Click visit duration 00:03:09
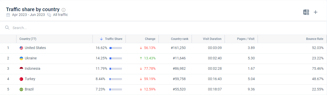 (215, 48)
